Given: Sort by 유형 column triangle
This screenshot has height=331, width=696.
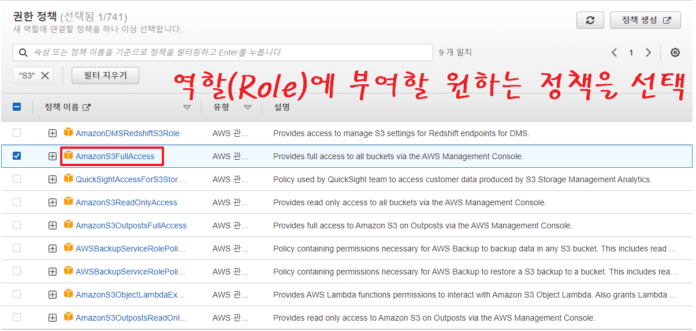Looking at the screenshot, I should (x=248, y=107).
